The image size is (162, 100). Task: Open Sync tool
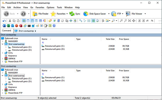(x=75, y=14)
